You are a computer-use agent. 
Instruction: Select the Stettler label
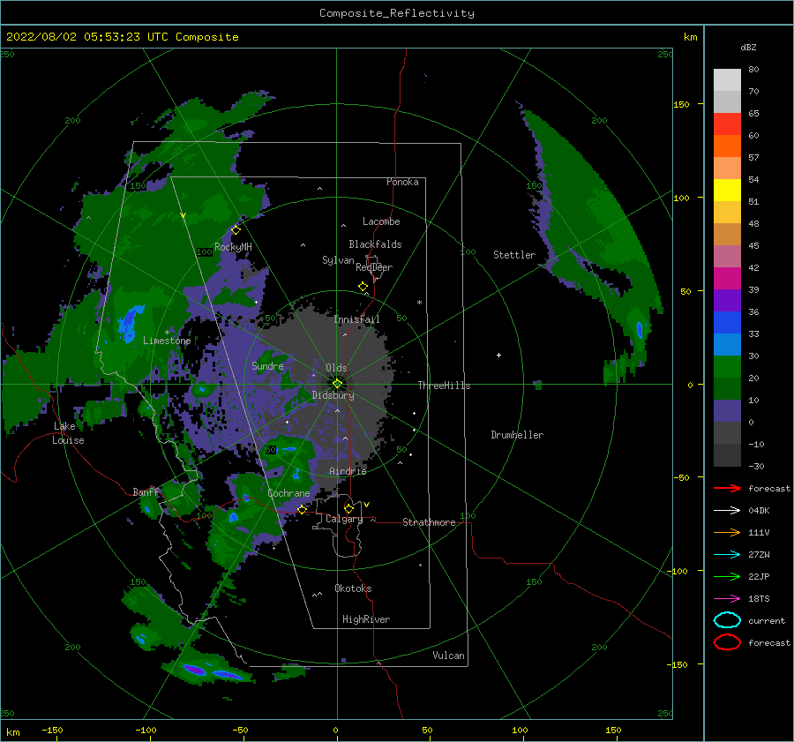pos(514,255)
